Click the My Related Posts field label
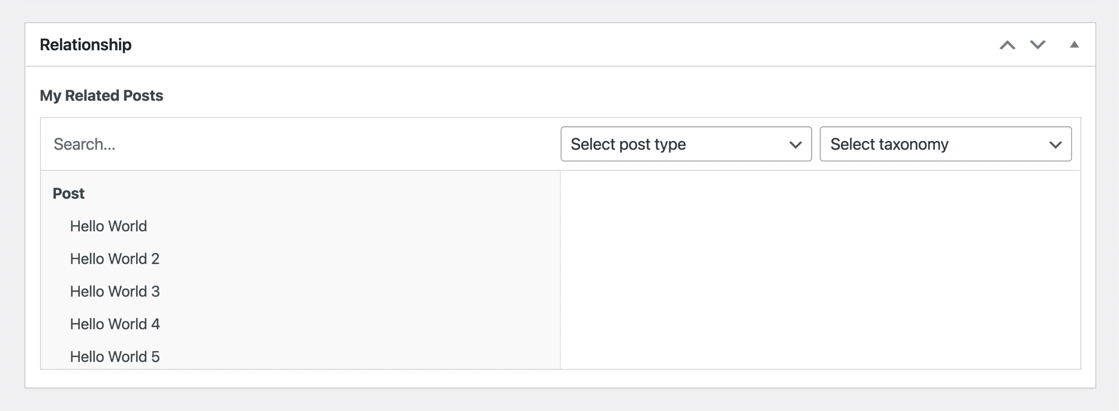 [102, 95]
